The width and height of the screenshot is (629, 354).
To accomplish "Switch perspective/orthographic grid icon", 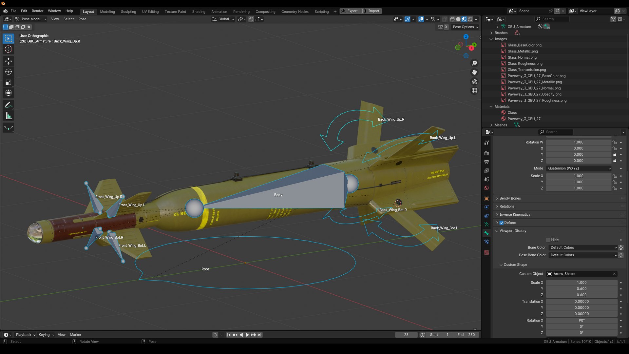I will point(474,90).
